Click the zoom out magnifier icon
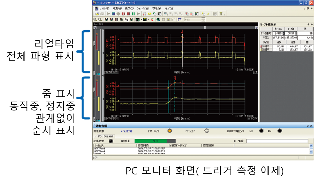 point(100,20)
